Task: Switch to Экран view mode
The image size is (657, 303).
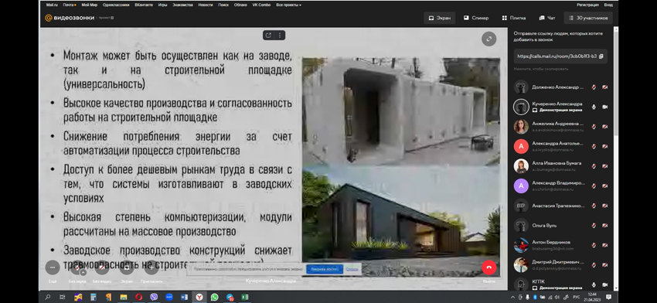Action: coord(439,18)
